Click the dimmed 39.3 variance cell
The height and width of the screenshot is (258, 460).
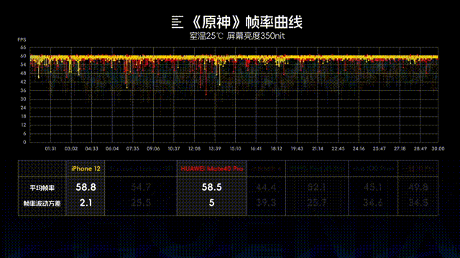click(267, 203)
